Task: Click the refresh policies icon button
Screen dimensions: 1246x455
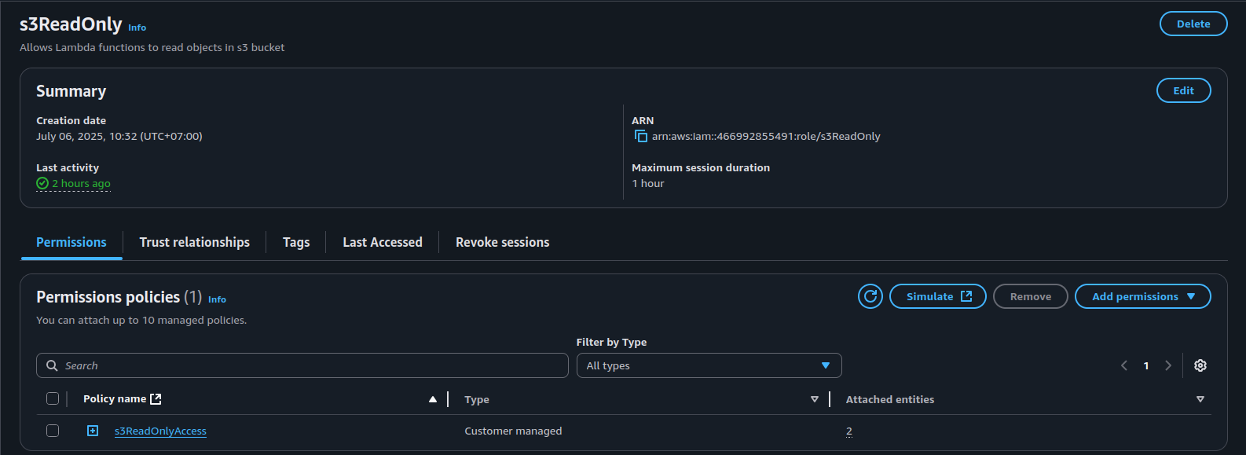Action: pyautogui.click(x=870, y=296)
